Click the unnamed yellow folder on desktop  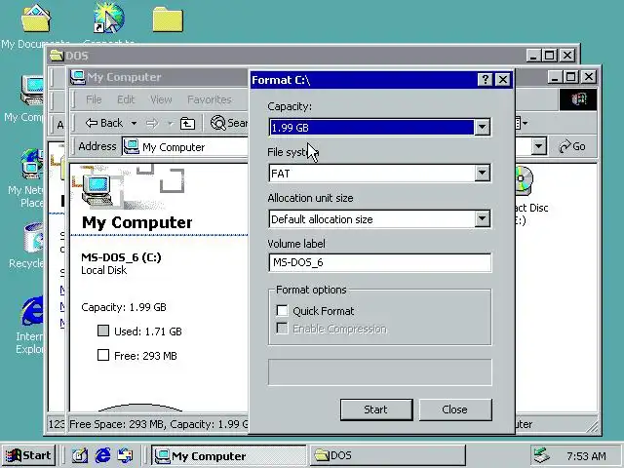pos(168,19)
